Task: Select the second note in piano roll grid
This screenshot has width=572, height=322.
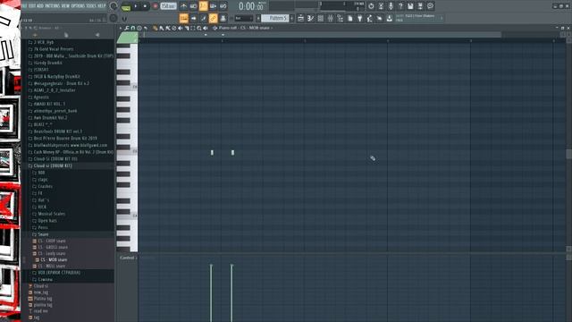Action: click(232, 153)
